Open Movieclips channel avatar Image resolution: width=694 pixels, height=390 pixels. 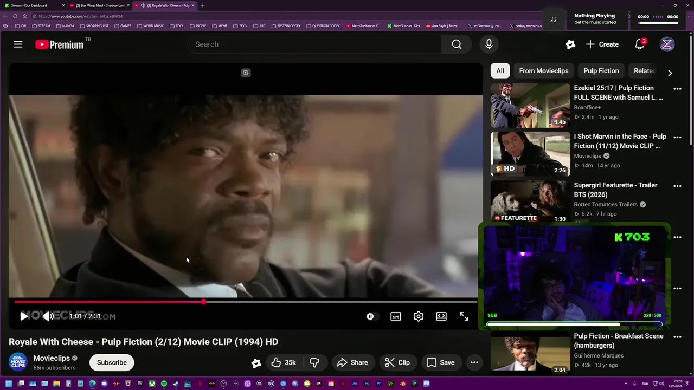coord(18,362)
